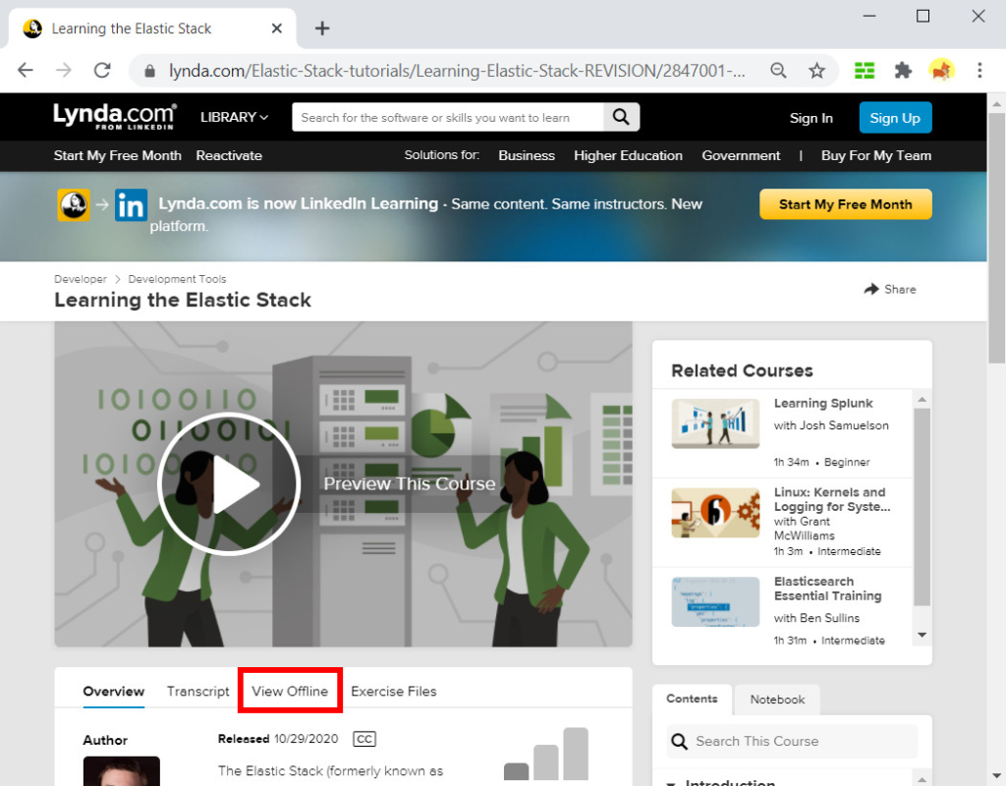This screenshot has height=786, width=1006.
Task: Click Start My Free Month nav link
Action: (118, 155)
